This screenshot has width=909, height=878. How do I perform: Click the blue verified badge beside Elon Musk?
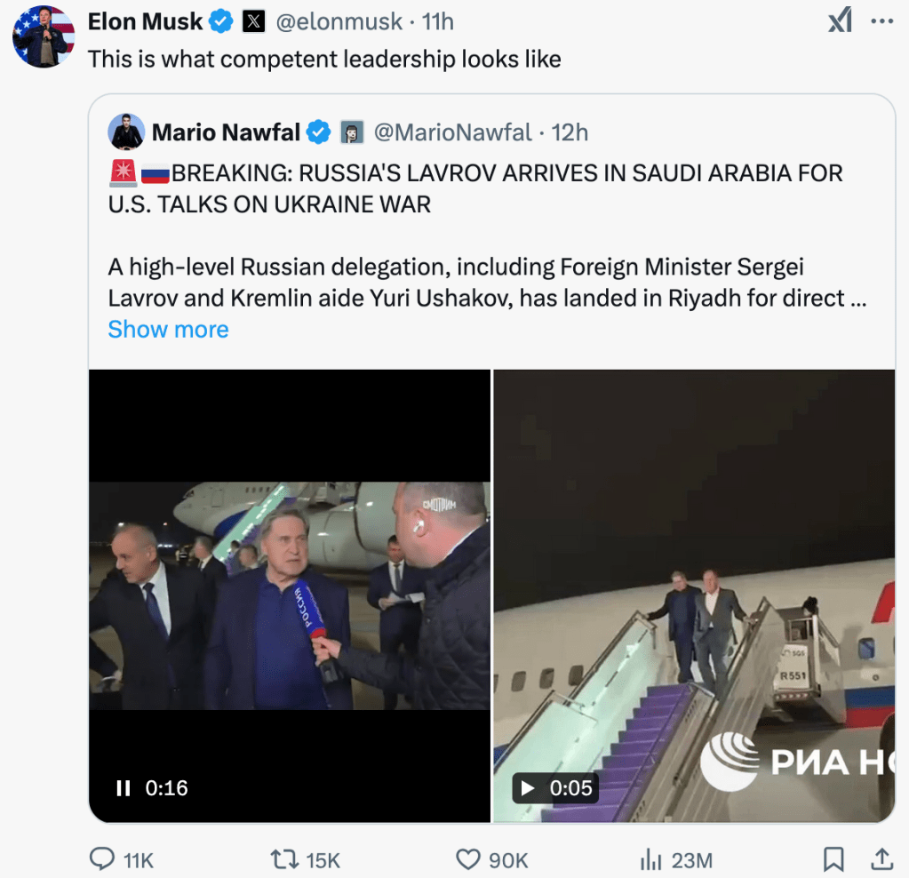point(222,21)
